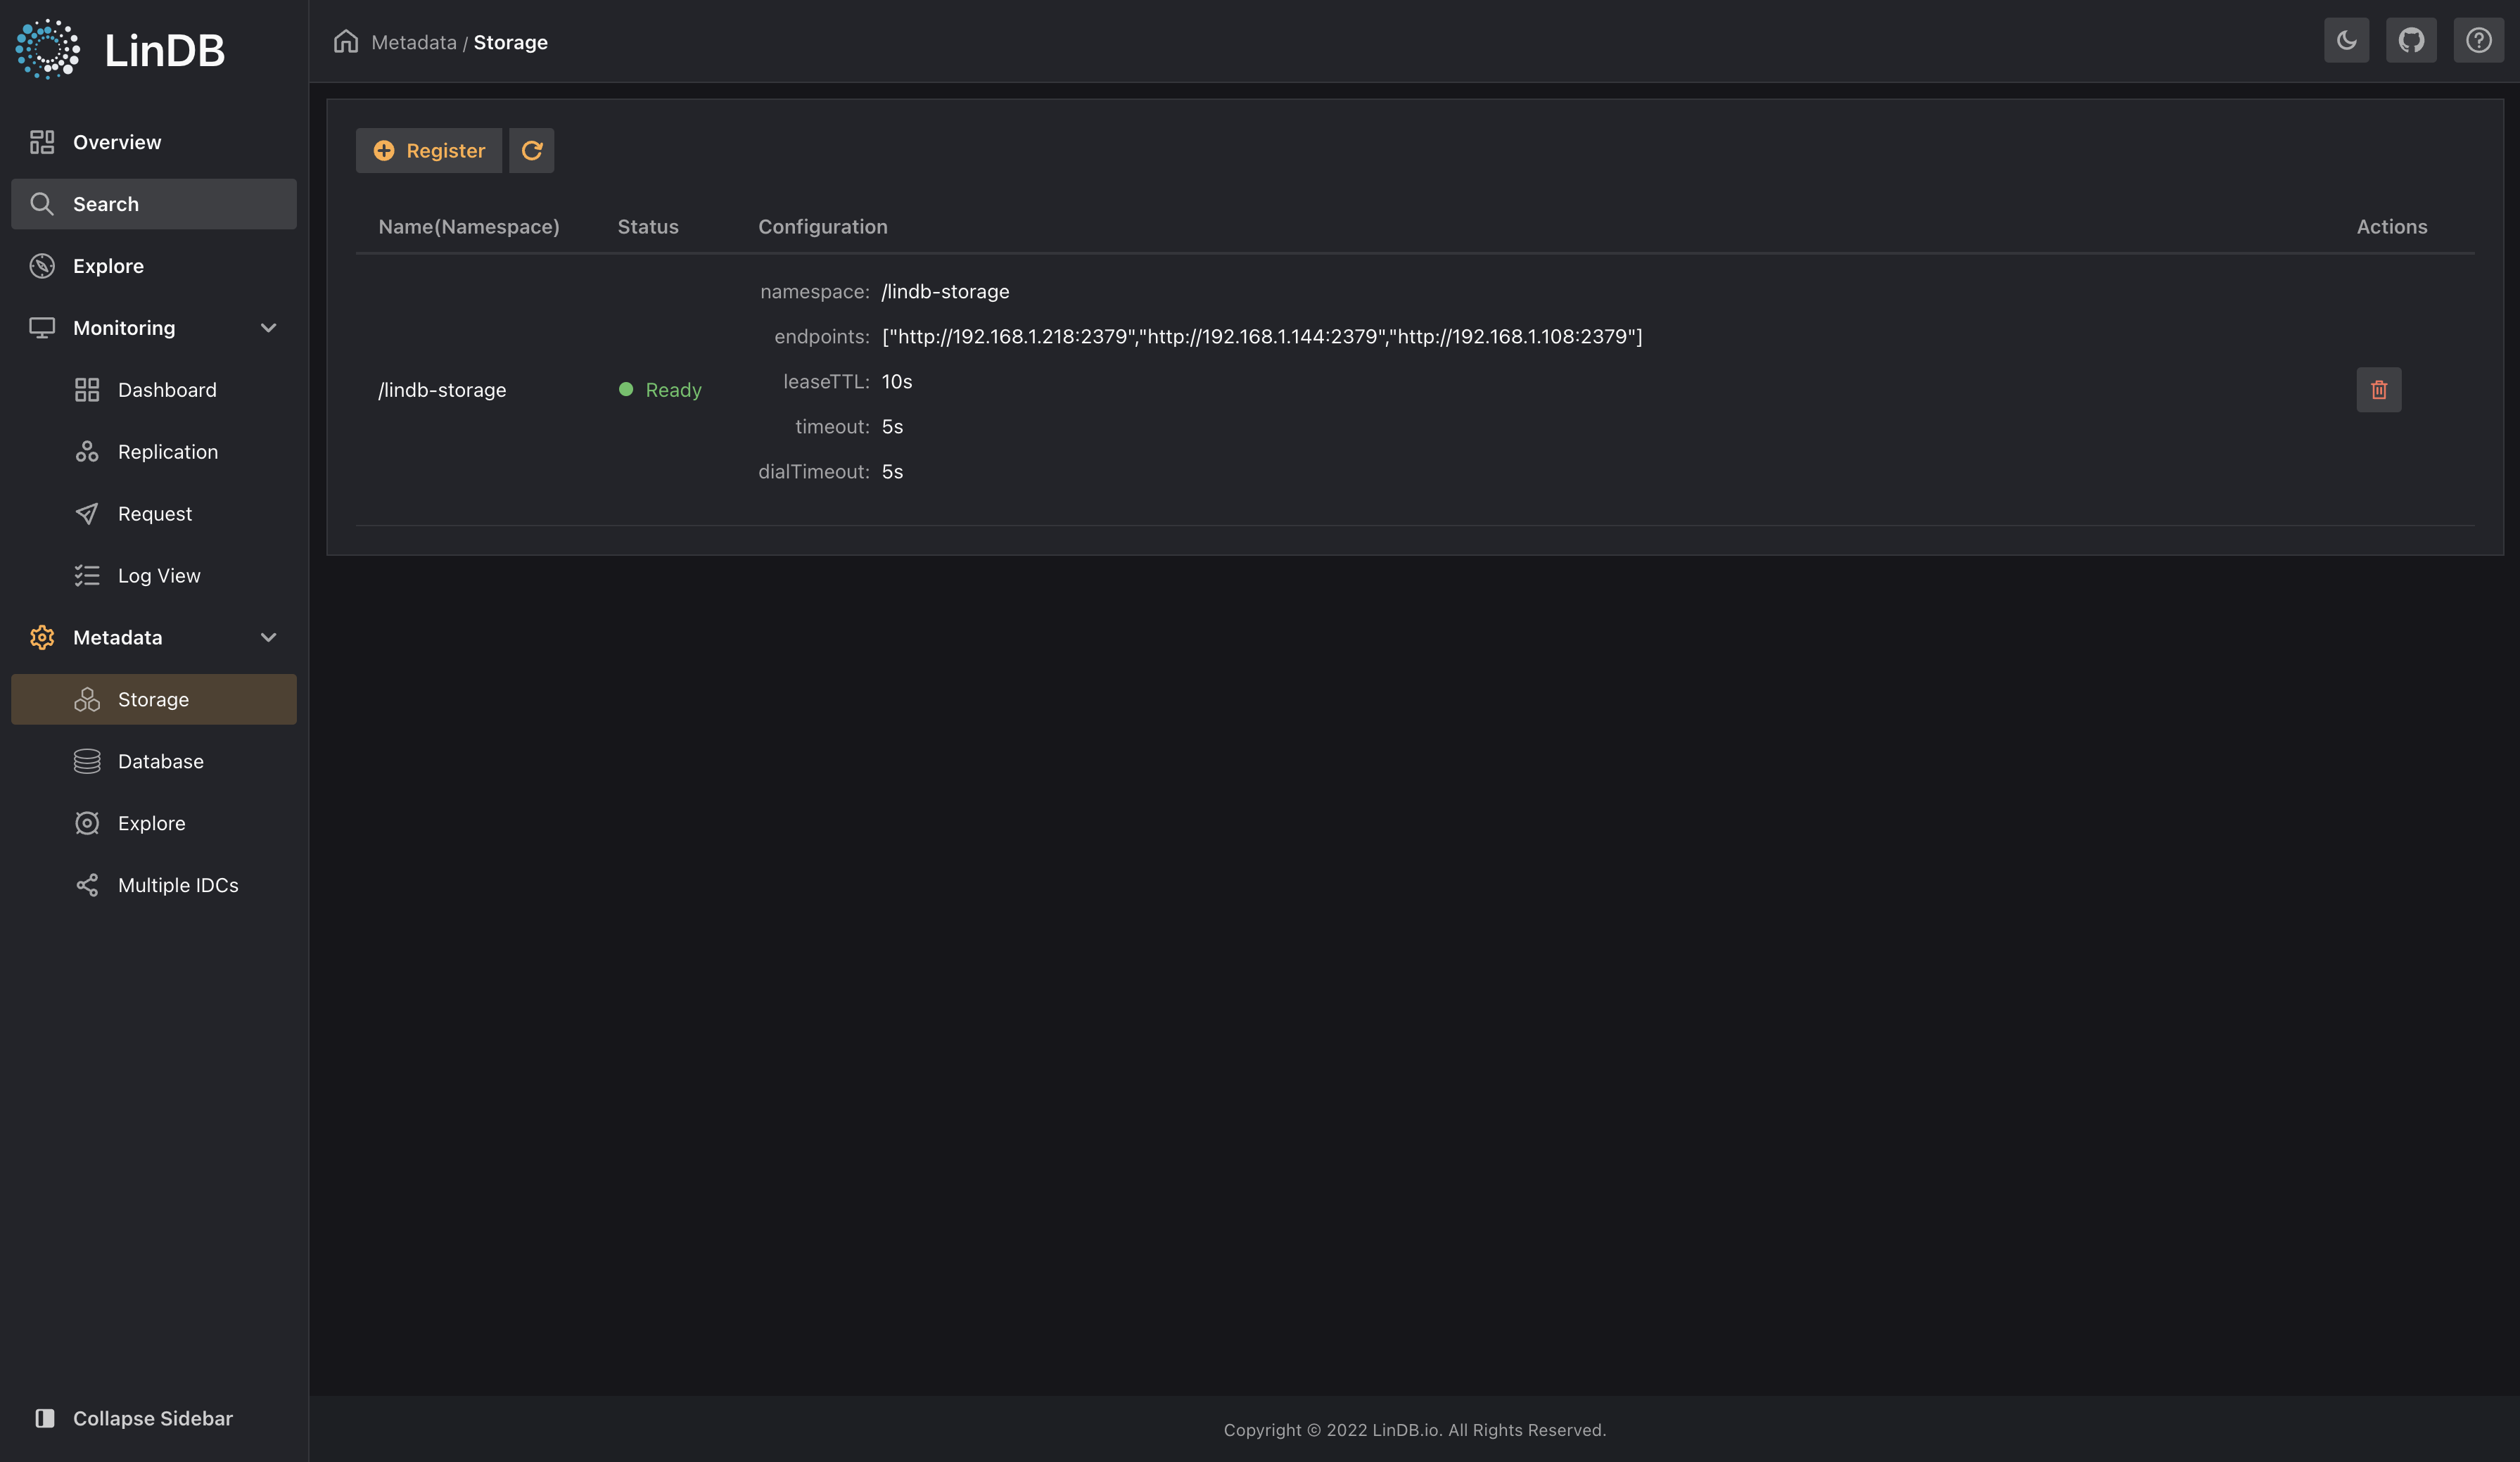Click the LinDB logo
Viewport: 2520px width, 1462px height.
click(x=121, y=49)
